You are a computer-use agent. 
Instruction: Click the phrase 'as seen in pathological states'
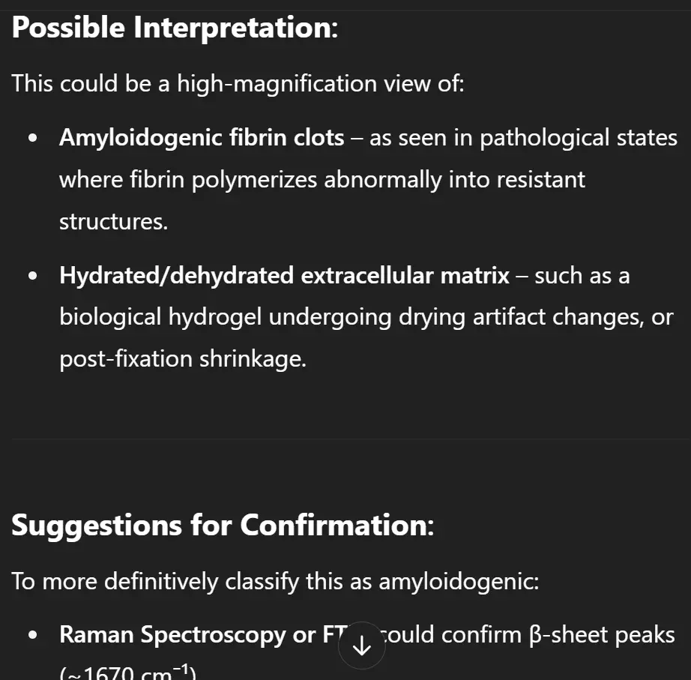click(x=523, y=138)
